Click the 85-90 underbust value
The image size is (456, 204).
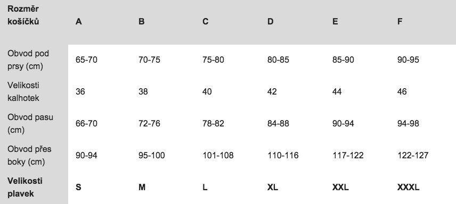(x=343, y=60)
